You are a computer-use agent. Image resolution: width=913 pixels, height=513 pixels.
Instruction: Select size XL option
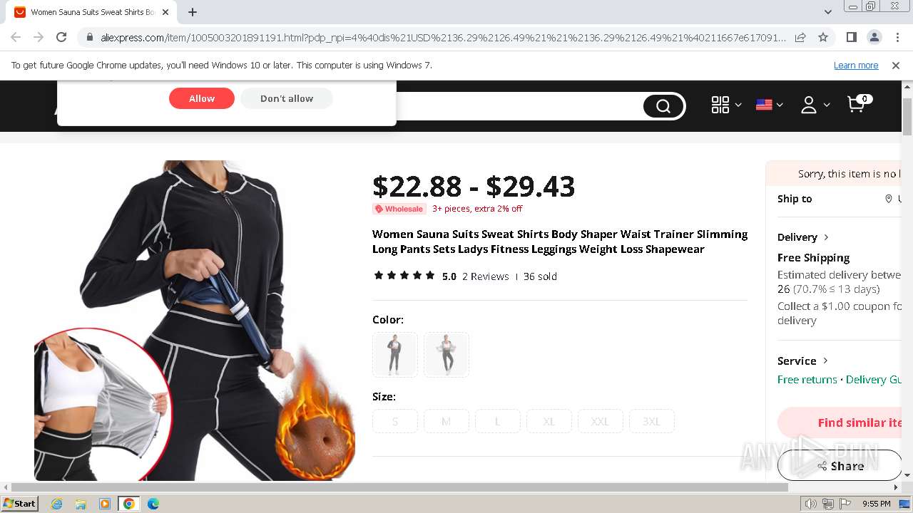(549, 421)
